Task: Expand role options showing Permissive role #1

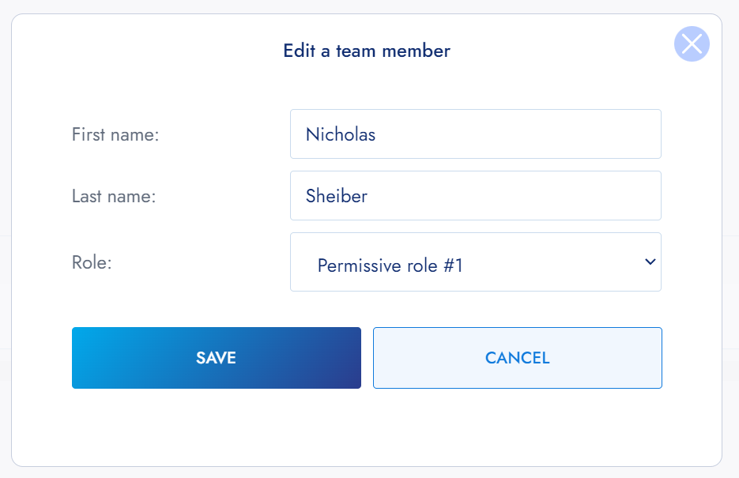Action: click(475, 262)
